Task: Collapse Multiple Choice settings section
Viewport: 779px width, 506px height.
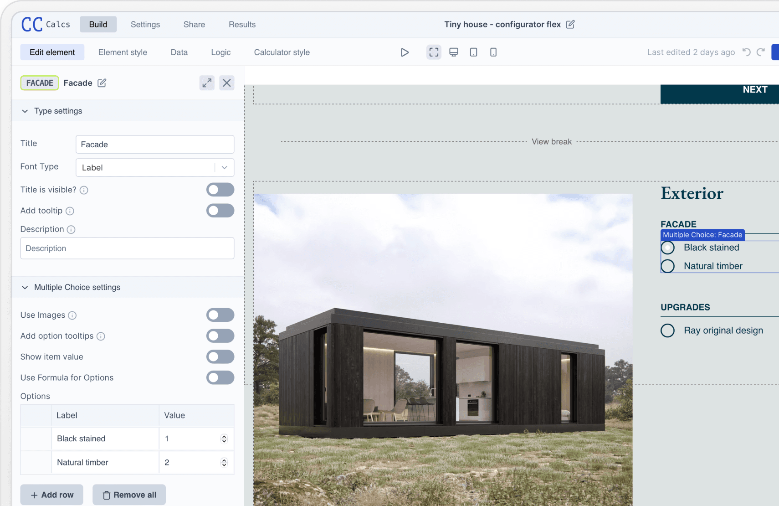Action: pos(25,288)
